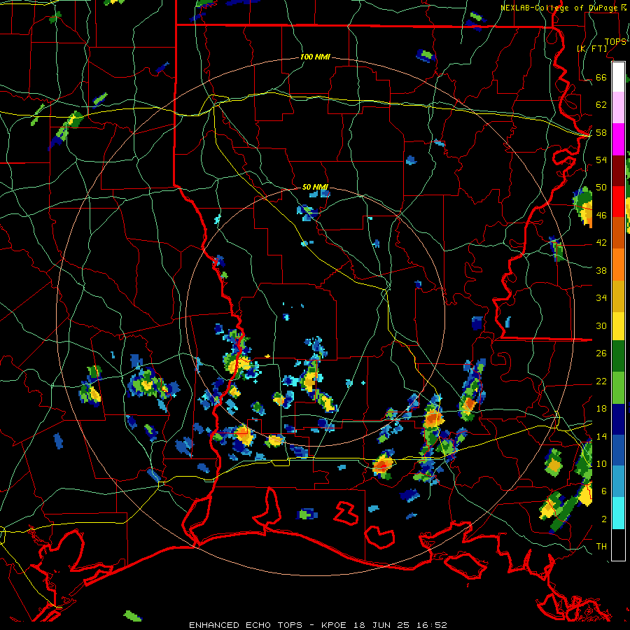Image resolution: width=630 pixels, height=630 pixels.
Task: Select the 38 legend value
Action: point(601,270)
